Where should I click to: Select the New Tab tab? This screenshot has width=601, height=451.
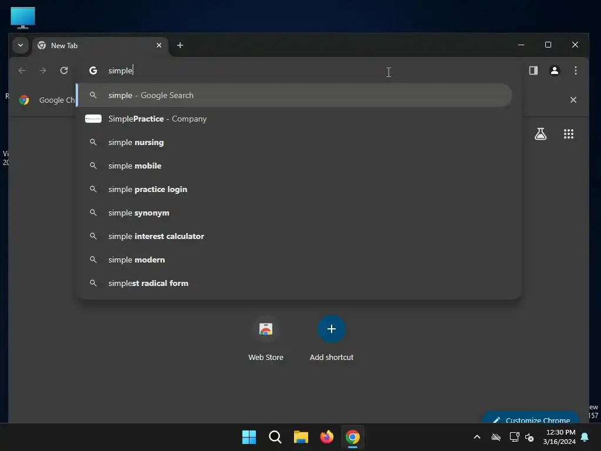click(x=100, y=46)
